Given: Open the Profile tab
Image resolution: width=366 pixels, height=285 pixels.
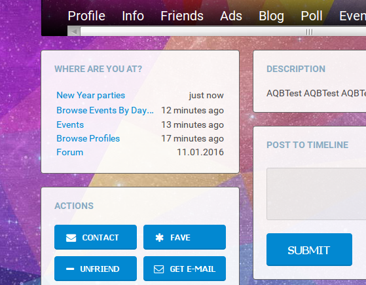Looking at the screenshot, I should (x=86, y=16).
